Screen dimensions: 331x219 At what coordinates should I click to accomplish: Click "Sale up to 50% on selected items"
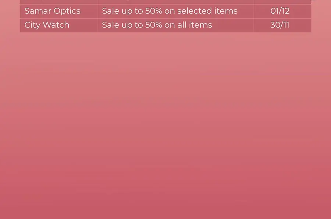(170, 11)
